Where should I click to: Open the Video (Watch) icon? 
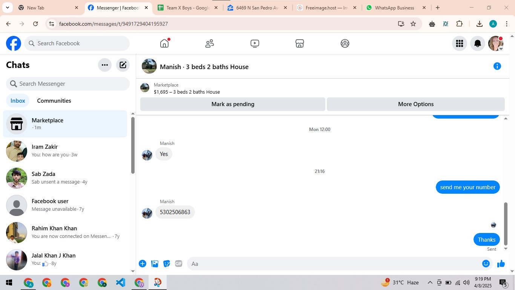pos(255,43)
